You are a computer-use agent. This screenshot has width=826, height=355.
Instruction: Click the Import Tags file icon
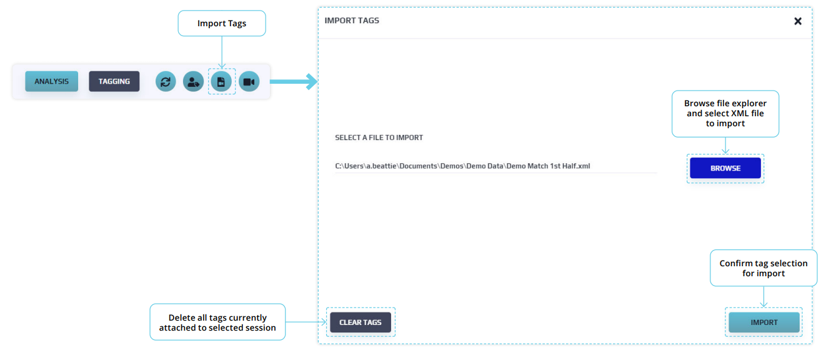(221, 81)
